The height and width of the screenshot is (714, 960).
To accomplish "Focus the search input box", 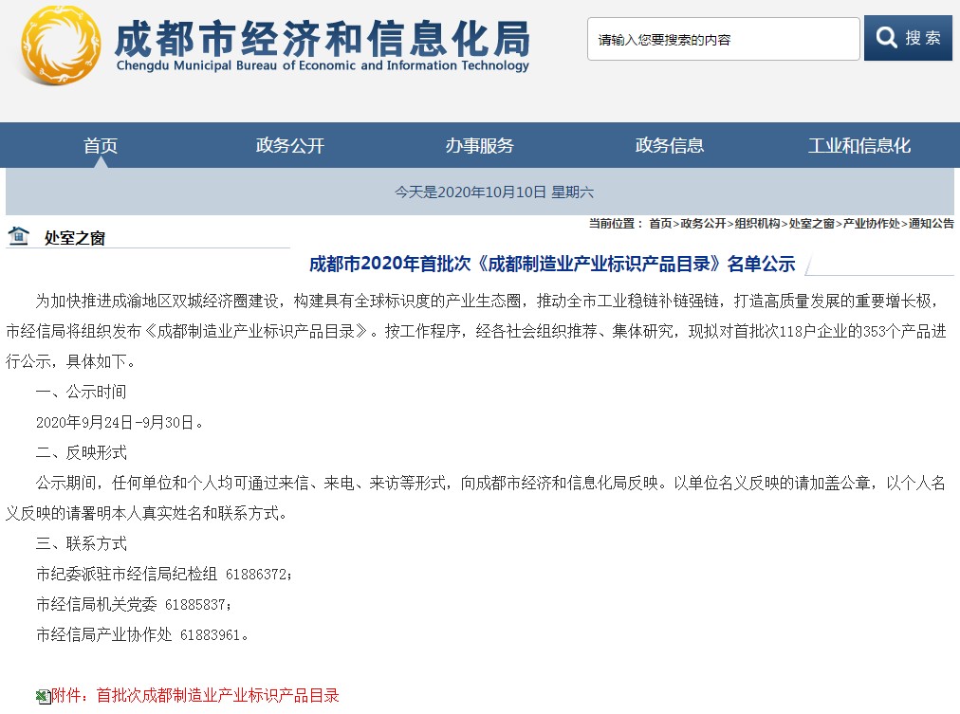I will pyautogui.click(x=723, y=39).
